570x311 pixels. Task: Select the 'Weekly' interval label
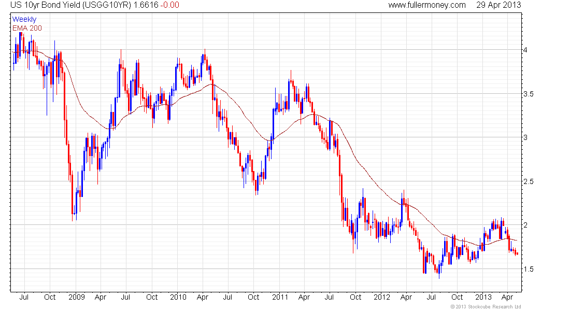click(24, 19)
